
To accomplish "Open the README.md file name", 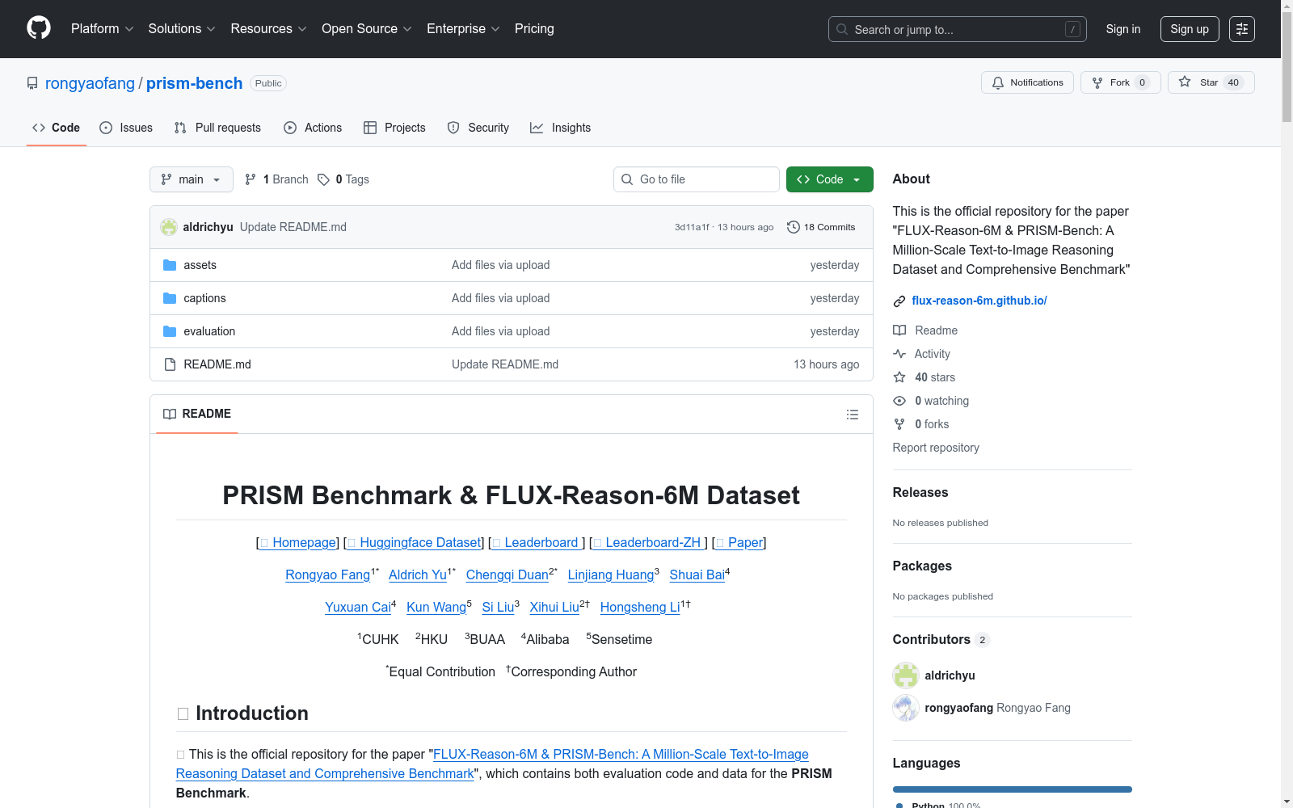I will click(217, 364).
